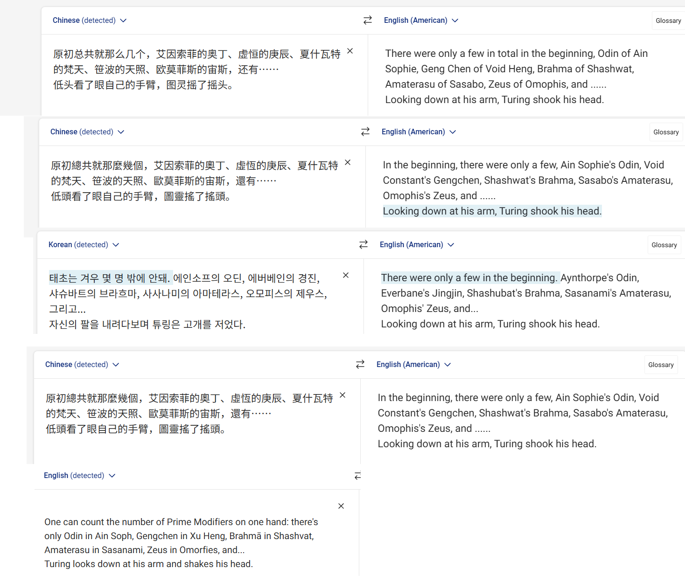Click into the fourth panel's traditional Chinese source box

pos(189,414)
